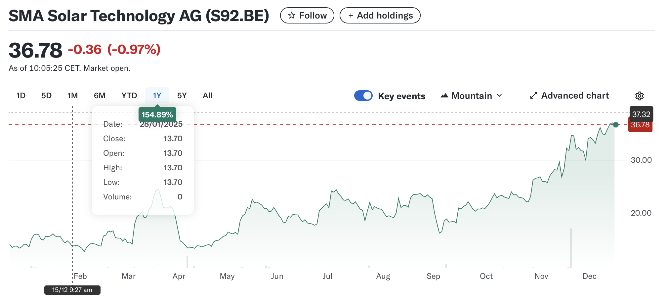Click the mountain icon beside Mountain
Viewport: 668px width, 297px height.
(x=444, y=96)
